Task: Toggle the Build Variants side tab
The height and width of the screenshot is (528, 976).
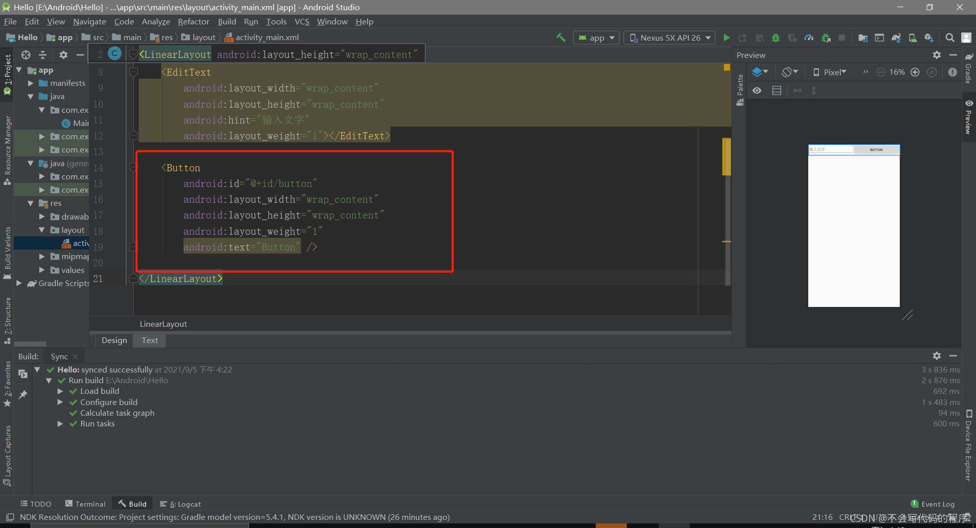Action: coord(7,254)
